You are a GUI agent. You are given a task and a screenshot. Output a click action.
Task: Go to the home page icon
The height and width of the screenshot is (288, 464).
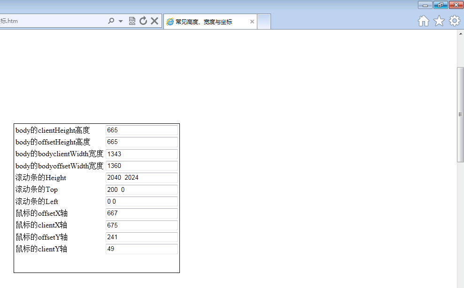click(424, 21)
